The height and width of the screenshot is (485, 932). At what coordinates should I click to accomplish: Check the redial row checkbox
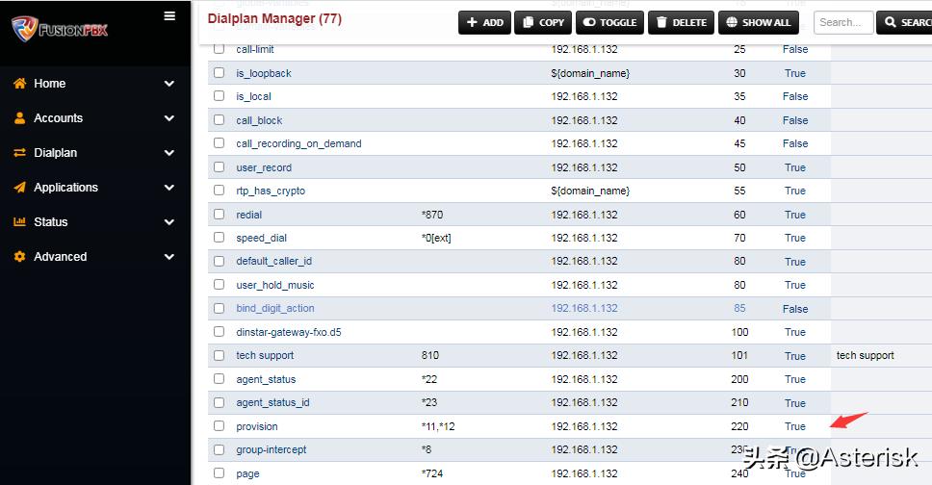219,214
